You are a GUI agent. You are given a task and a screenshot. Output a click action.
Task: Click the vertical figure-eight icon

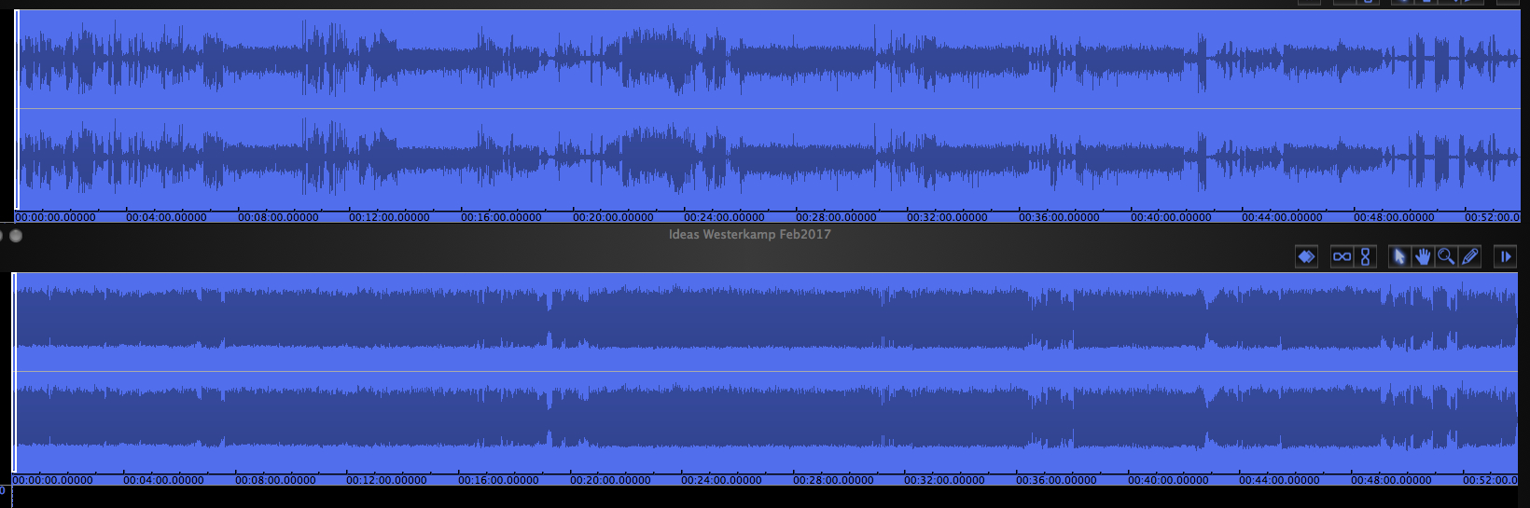click(x=1365, y=256)
